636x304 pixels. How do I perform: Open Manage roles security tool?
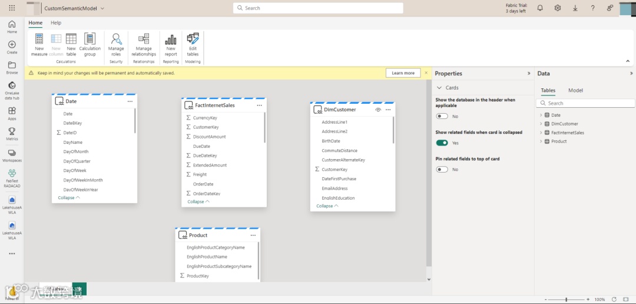pyautogui.click(x=117, y=45)
